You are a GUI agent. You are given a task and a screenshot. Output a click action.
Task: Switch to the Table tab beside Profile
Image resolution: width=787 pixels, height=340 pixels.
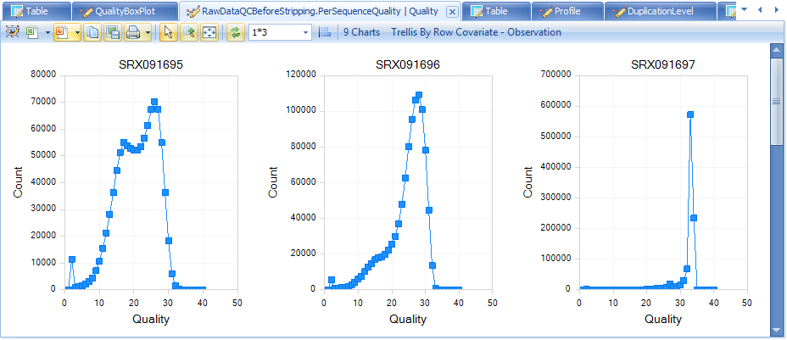pos(496,10)
